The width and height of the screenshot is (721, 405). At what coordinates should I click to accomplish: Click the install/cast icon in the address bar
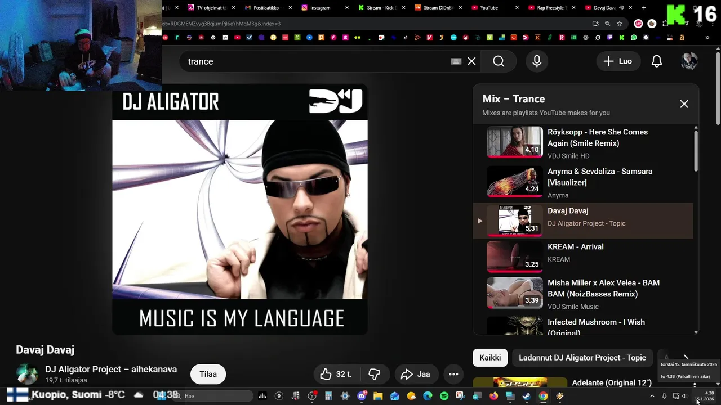[x=595, y=24]
